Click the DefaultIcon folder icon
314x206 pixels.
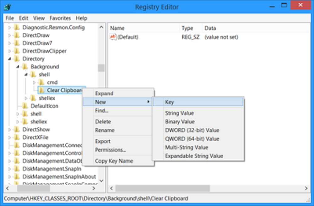click(25, 106)
